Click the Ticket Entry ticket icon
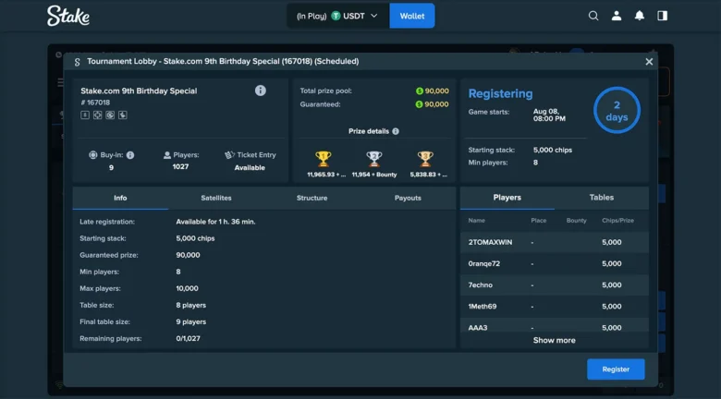The width and height of the screenshot is (721, 399). tap(229, 155)
